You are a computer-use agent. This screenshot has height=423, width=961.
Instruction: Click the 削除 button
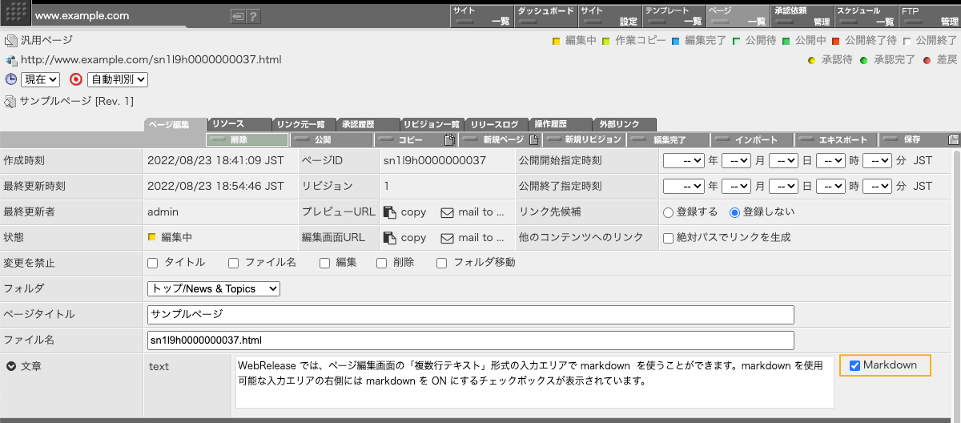pos(247,139)
